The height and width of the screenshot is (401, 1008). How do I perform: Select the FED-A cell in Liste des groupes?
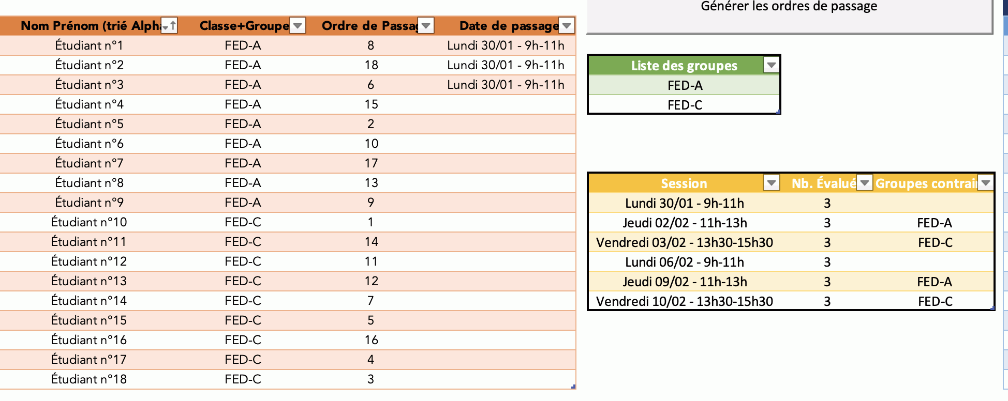pos(684,85)
